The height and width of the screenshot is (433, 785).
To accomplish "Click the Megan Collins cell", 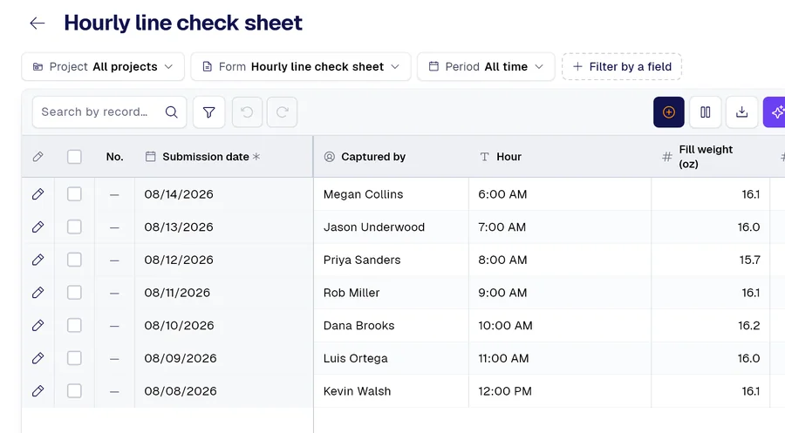I will pos(392,194).
